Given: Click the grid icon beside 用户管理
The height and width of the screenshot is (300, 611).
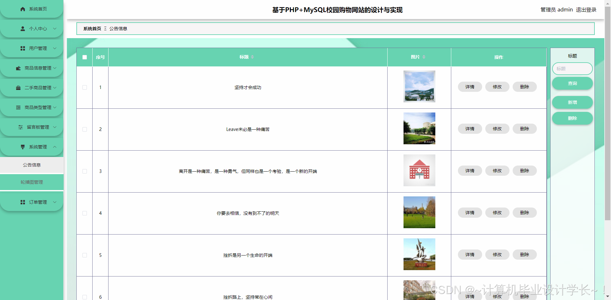Looking at the screenshot, I should 23,48.
